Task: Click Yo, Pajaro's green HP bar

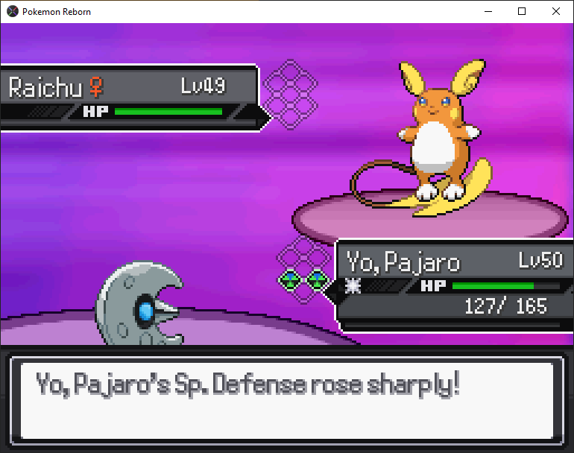Action: click(493, 286)
